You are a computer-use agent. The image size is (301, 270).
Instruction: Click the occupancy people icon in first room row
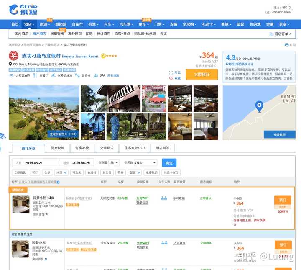click(x=164, y=198)
